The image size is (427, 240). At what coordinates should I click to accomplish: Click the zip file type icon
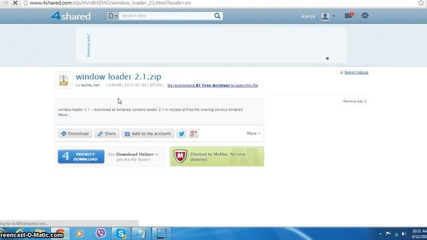pos(64,80)
